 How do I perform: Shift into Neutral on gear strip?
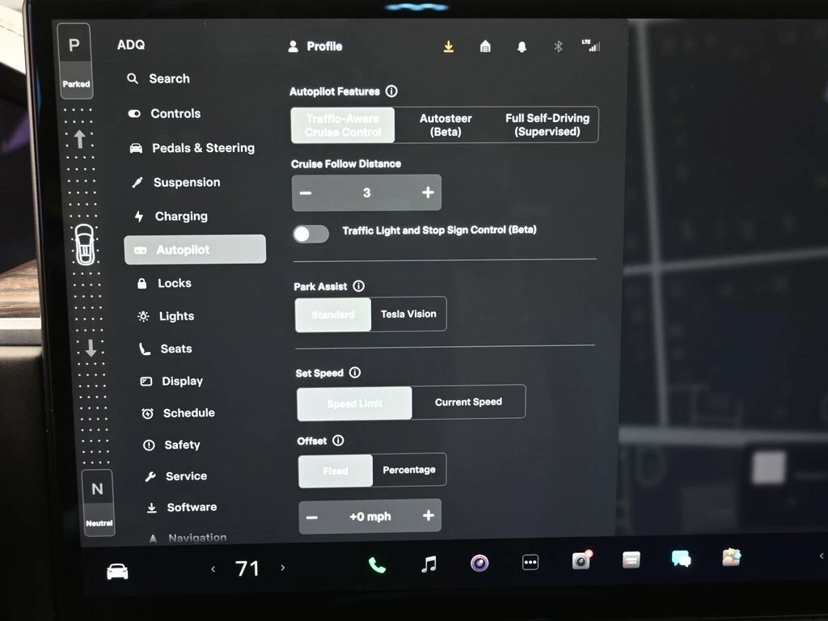pos(98,498)
